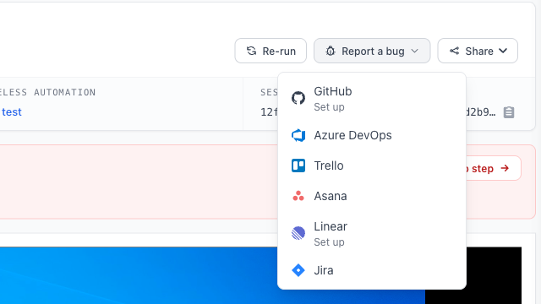Screen dimensions: 541x304
Task: Open the blue test link
Action: (x=11, y=112)
